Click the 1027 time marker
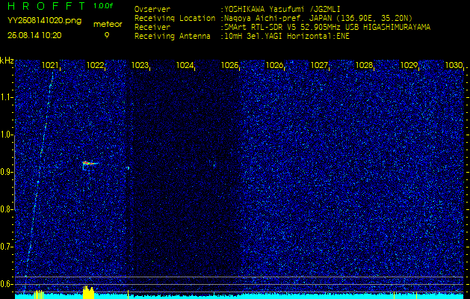470x299 pixels. pos(320,65)
